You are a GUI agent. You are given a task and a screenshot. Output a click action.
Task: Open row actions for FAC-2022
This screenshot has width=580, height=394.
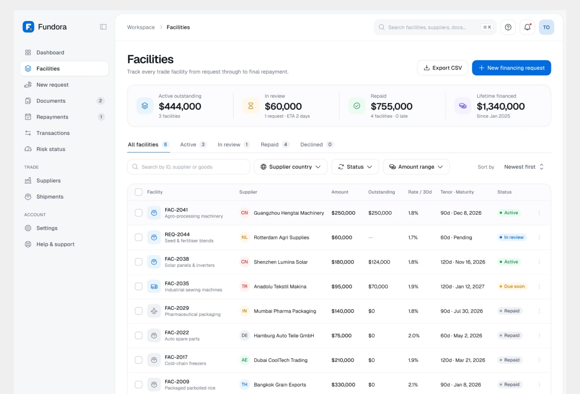539,336
